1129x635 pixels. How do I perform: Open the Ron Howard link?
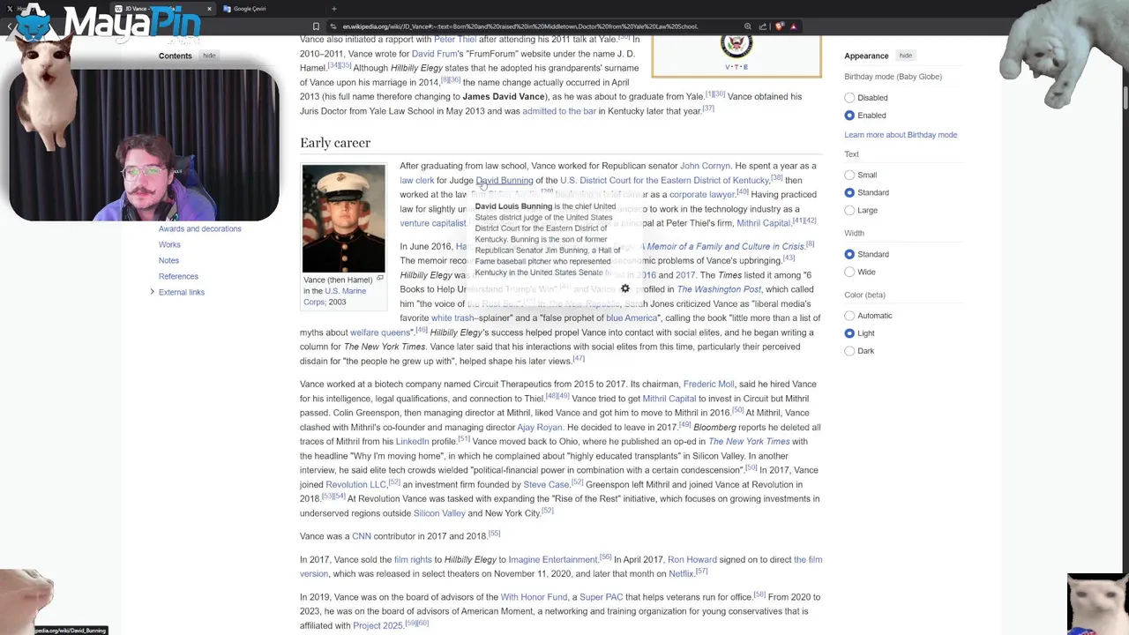click(692, 560)
